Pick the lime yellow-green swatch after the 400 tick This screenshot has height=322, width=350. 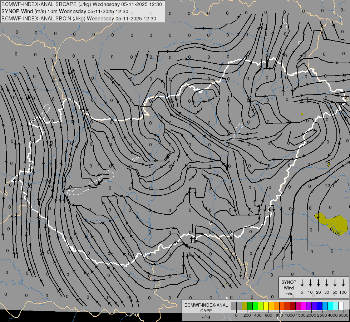[x=261, y=306]
